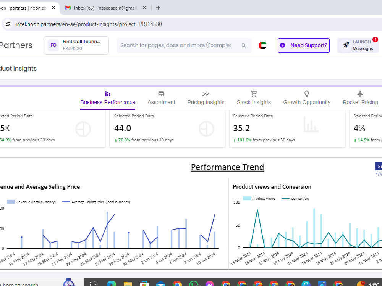Click the 35.2 selected period value
Screen dimensions: 382x286
click(241, 128)
